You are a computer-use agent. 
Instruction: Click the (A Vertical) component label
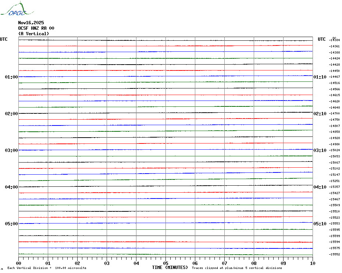(x=33, y=34)
